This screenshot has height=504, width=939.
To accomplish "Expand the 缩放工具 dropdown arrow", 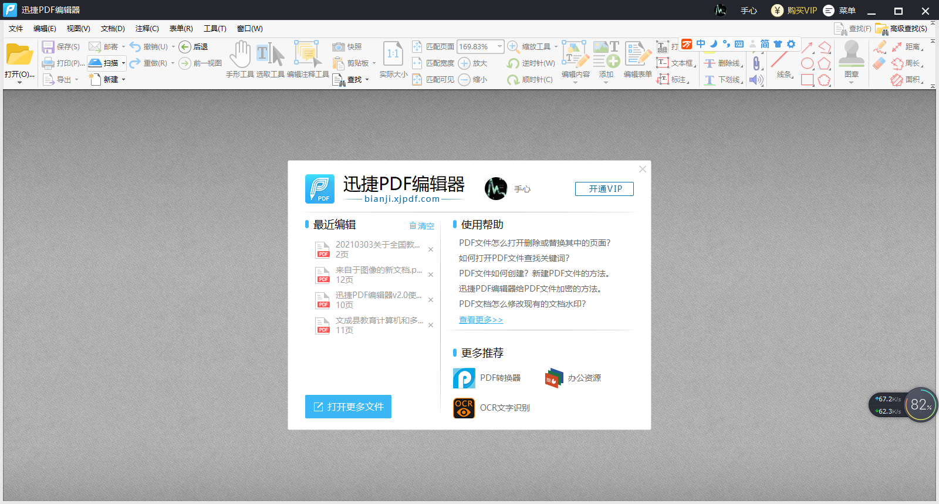I will click(556, 47).
